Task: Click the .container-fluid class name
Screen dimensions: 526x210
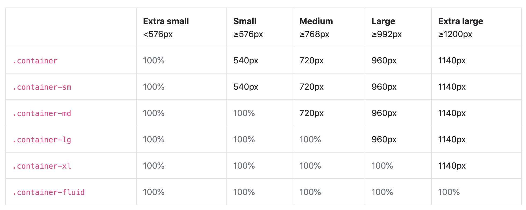Action: coord(48,193)
